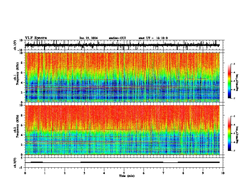Screen dimensions: 251x194
Task: Click the "station=OUJ" header text
Action: tap(117, 38)
